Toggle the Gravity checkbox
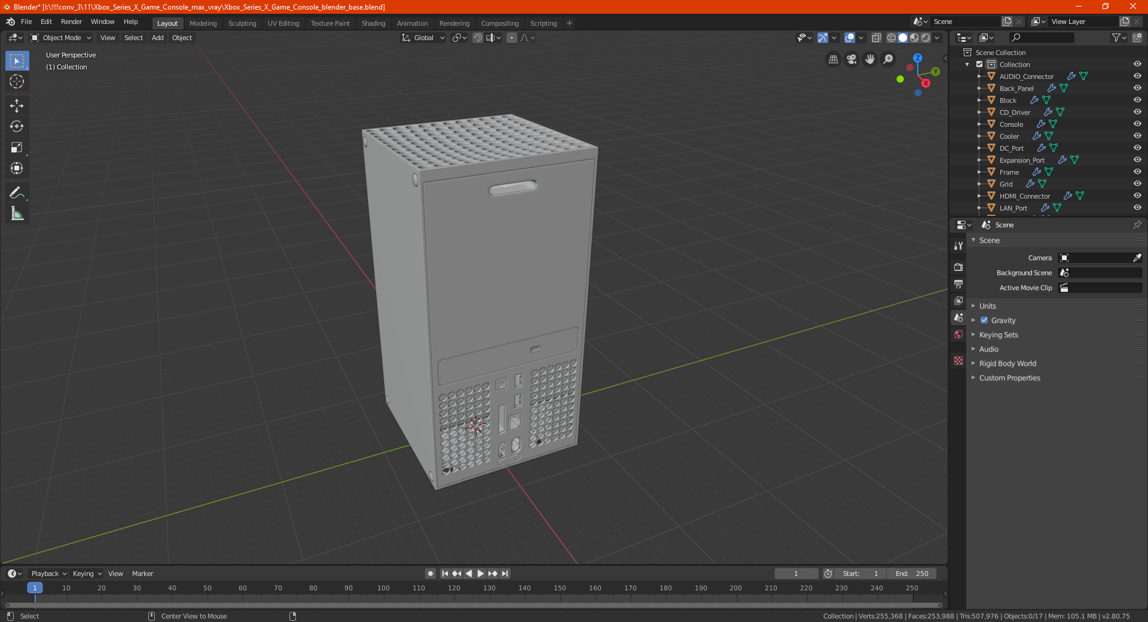This screenshot has width=1148, height=622. click(x=984, y=321)
